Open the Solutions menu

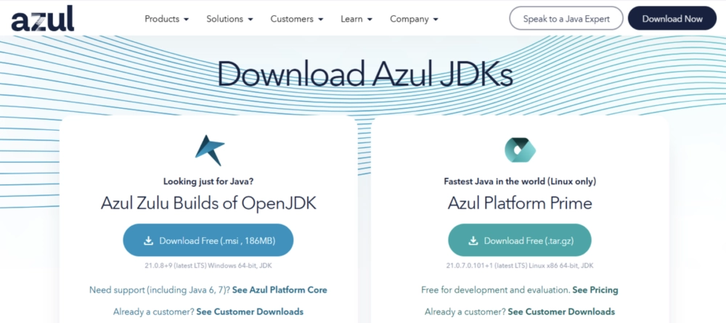[229, 19]
